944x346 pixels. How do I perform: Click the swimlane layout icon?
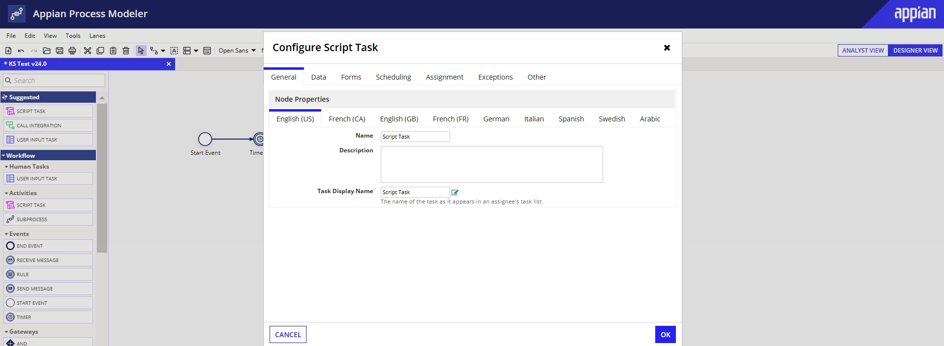[187, 51]
